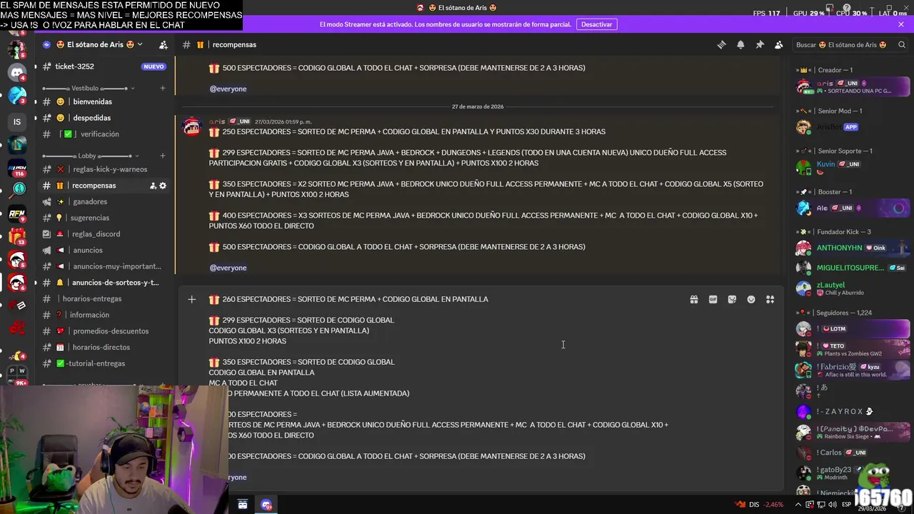Screen dimensions: 914x514
Task: Toggle the member list icon
Action: tap(779, 44)
